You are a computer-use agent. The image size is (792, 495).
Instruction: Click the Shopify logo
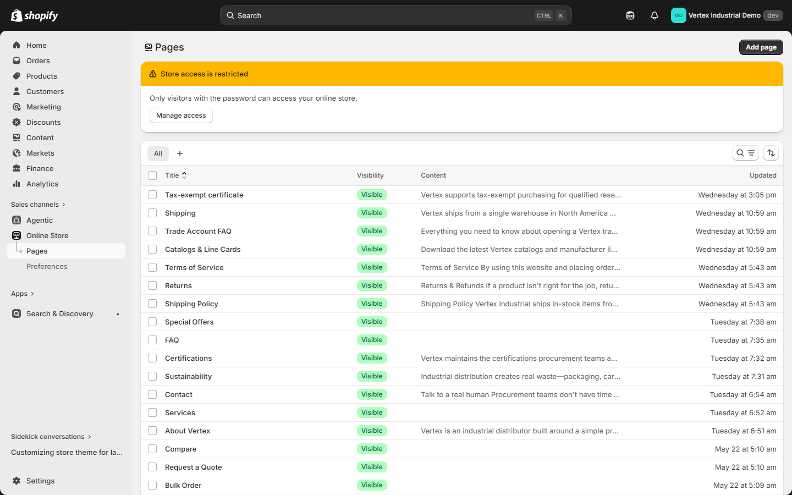(x=35, y=15)
